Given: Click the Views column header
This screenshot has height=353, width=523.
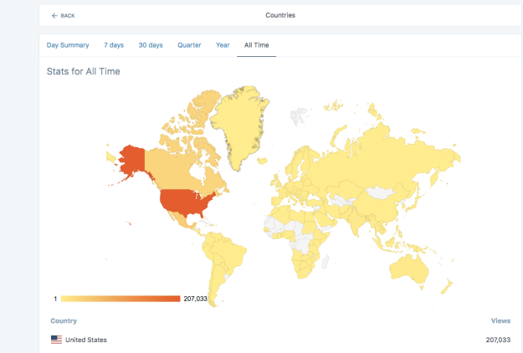Looking at the screenshot, I should coord(500,320).
